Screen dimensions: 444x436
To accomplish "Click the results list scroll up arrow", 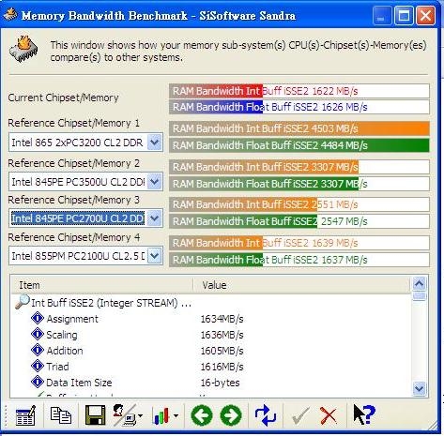I will [x=419, y=284].
